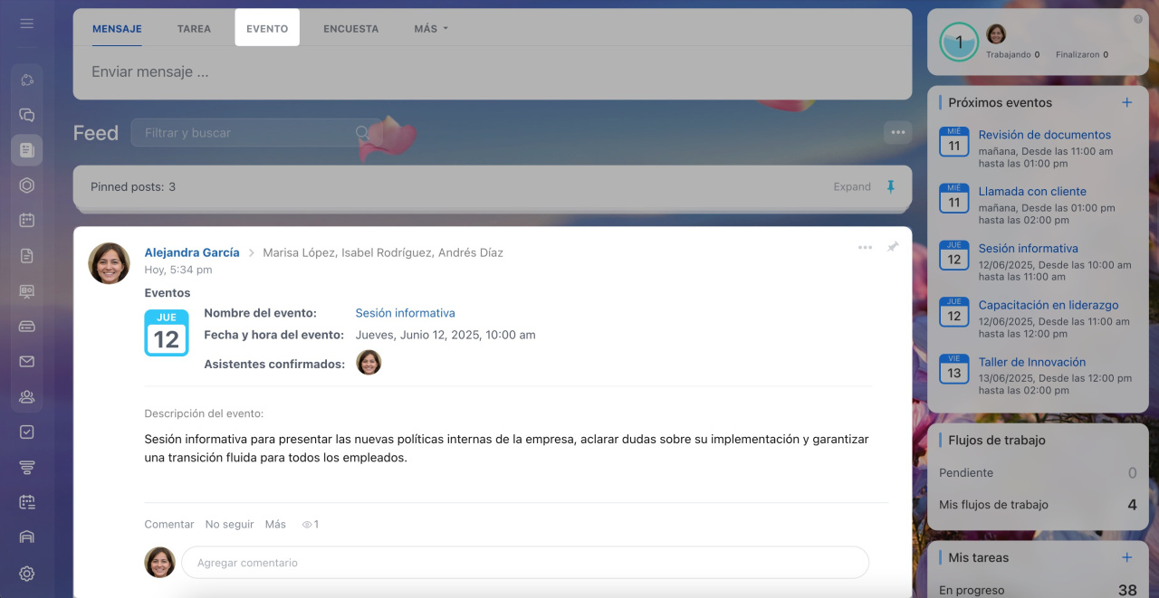Open Taller de Innovación event
Viewport: 1159px width, 598px height.
point(1032,363)
